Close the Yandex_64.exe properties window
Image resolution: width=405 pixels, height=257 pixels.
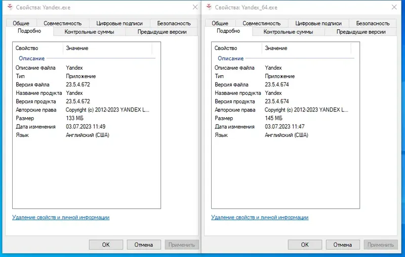(394, 7)
